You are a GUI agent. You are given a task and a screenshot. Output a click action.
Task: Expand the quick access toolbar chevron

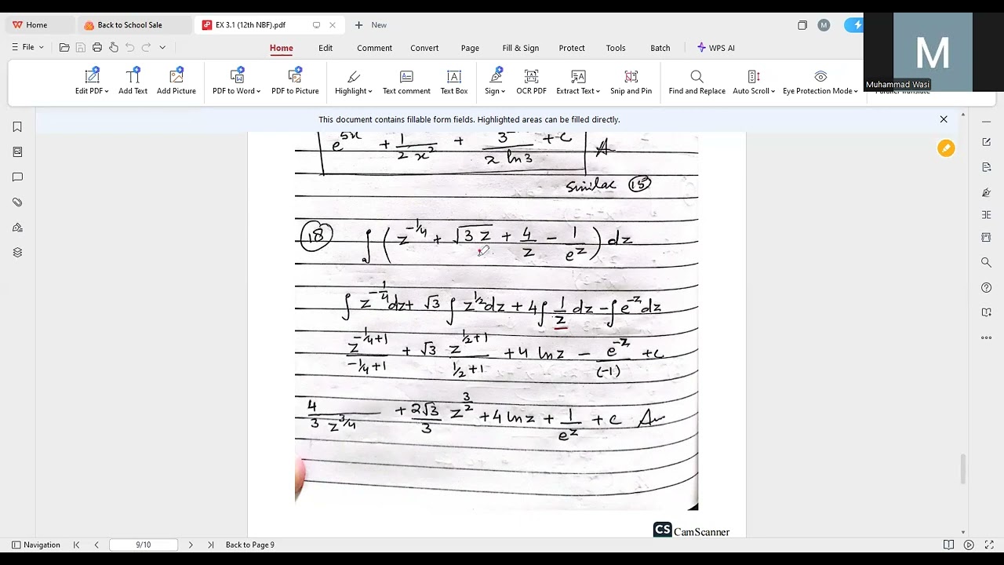click(x=162, y=47)
